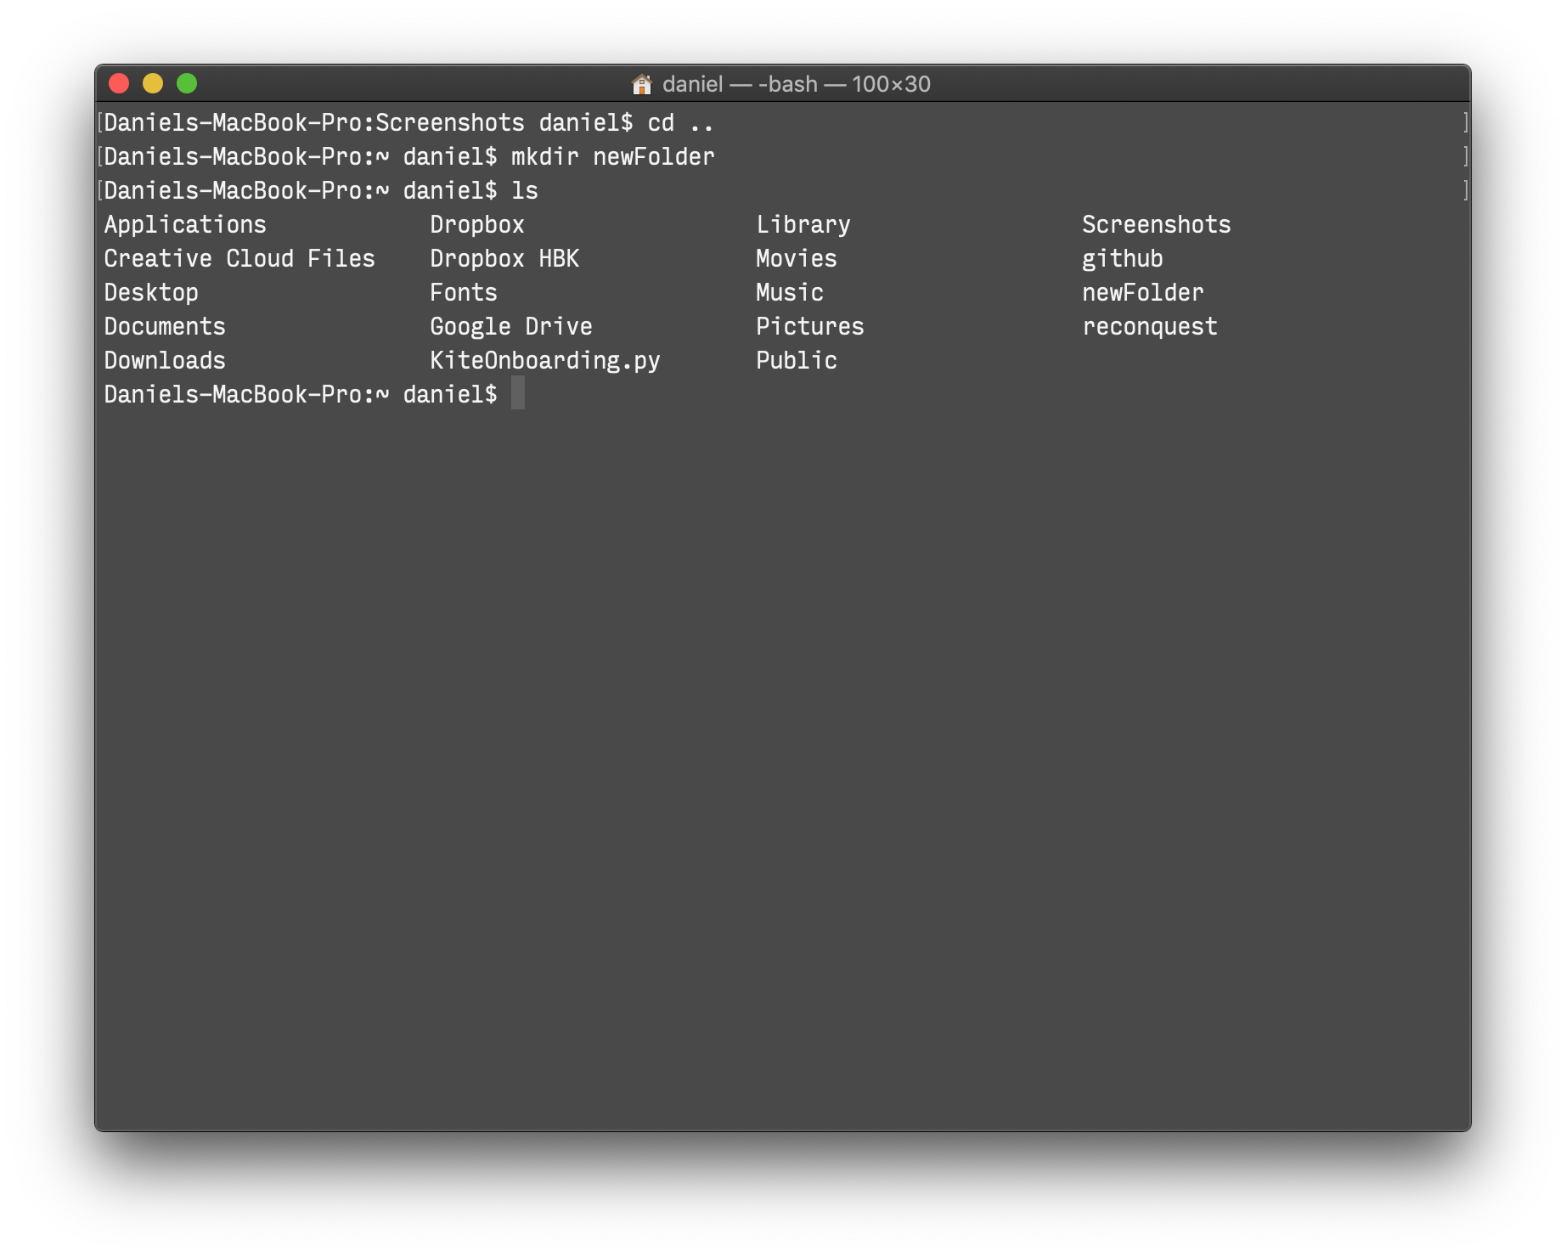Click the 'reconquest' directory name
This screenshot has height=1257, width=1566.
tap(1150, 327)
